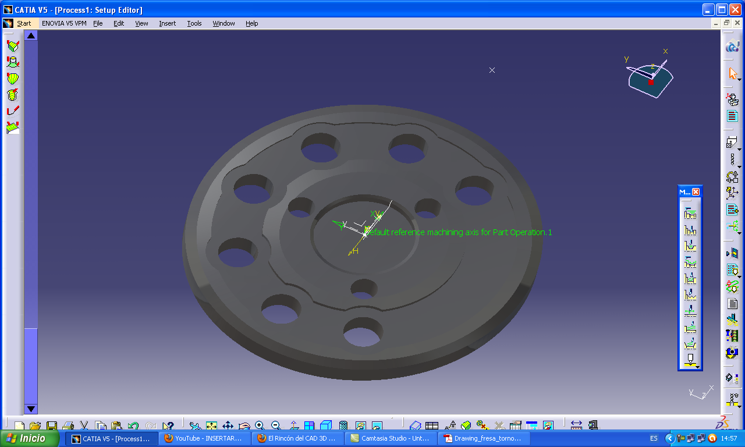Viewport: 745px width, 447px height.
Task: Click the Paste icon
Action: pos(116,426)
